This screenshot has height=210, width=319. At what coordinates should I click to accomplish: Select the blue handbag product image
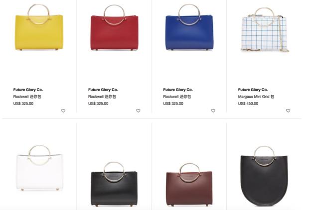click(189, 27)
